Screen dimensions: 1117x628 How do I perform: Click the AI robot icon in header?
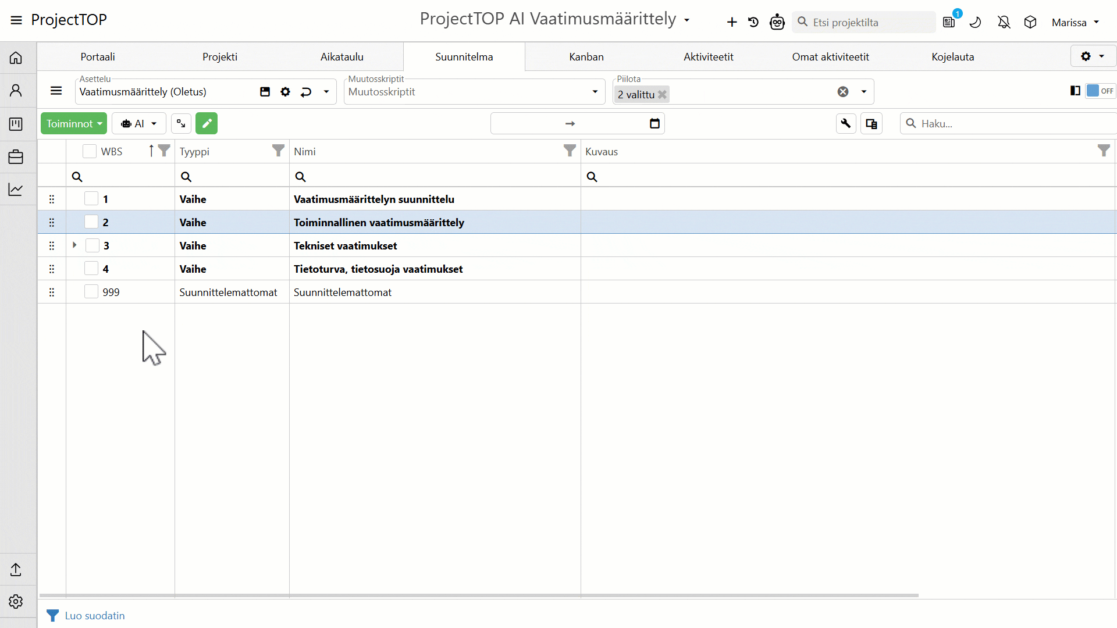tap(777, 22)
